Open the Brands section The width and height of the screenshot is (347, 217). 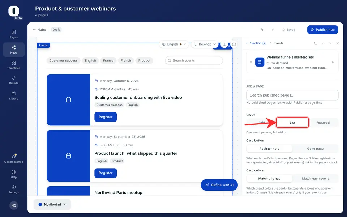click(x=13, y=80)
